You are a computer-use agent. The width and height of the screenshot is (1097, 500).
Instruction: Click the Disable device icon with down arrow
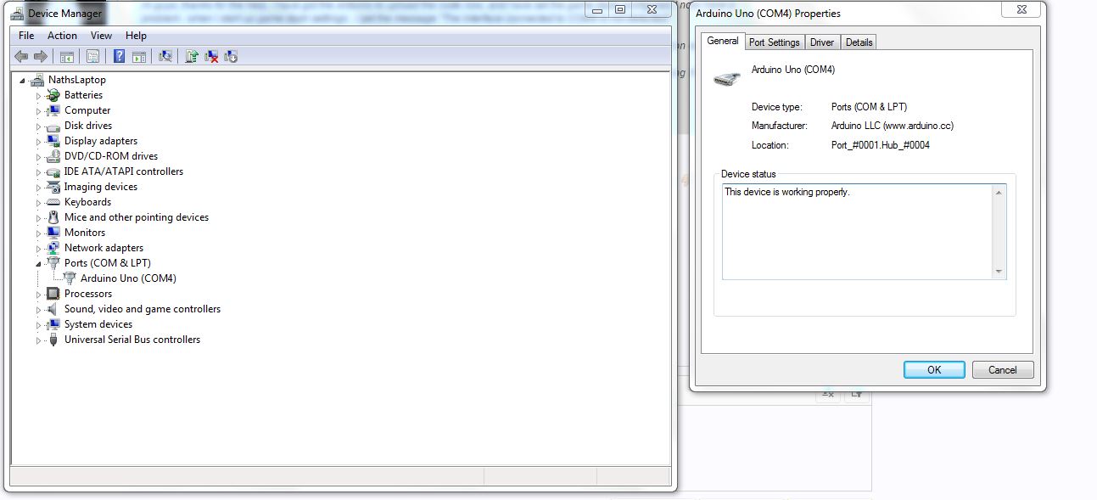[230, 56]
